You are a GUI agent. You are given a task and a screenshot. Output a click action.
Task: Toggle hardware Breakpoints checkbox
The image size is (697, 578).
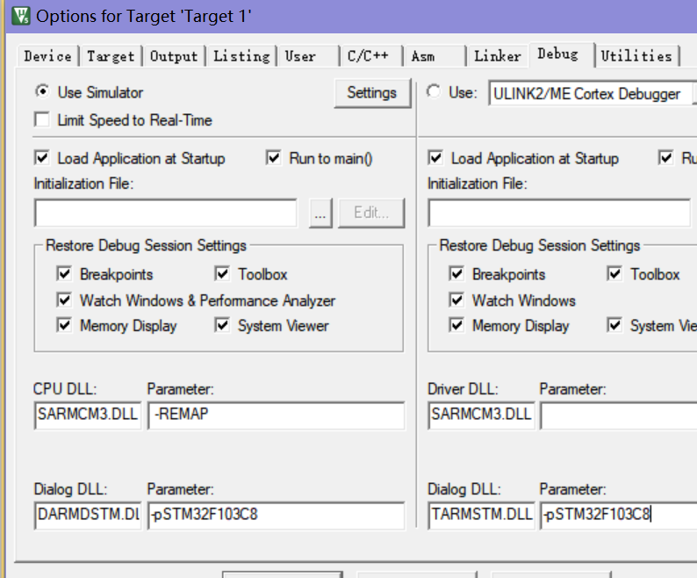point(457,274)
